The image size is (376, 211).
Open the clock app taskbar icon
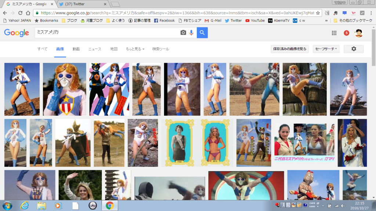93,206
